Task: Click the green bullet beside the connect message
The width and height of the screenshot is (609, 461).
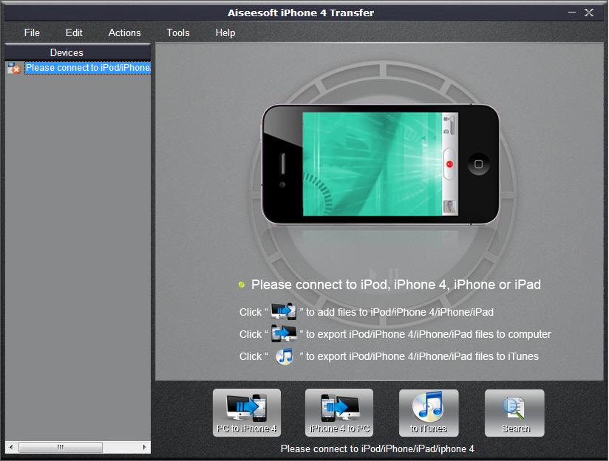Action: [242, 285]
